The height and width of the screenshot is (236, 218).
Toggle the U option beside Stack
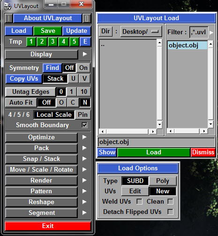point(73,79)
